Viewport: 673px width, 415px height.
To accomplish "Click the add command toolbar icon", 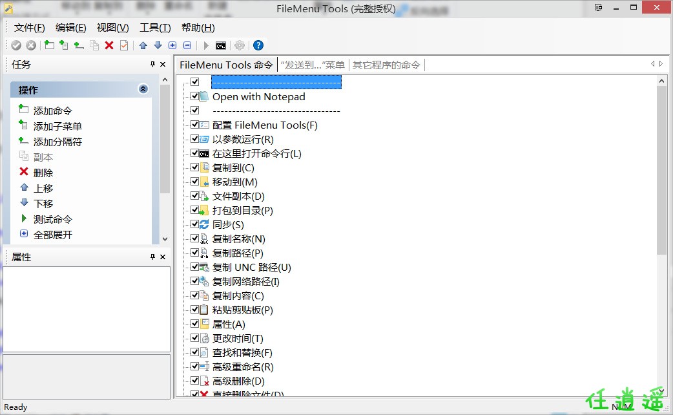I will tap(49, 45).
